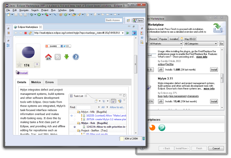231x158 pixels.
Task: Open the Project menu
Action: [x=45, y=10]
